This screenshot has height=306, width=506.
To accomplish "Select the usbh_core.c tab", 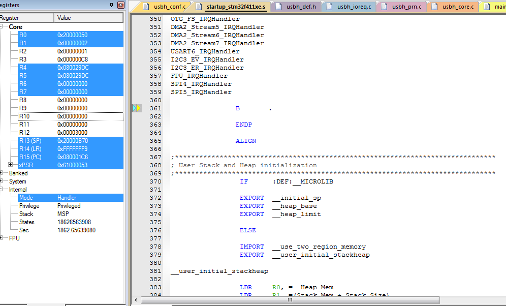I will point(453,7).
